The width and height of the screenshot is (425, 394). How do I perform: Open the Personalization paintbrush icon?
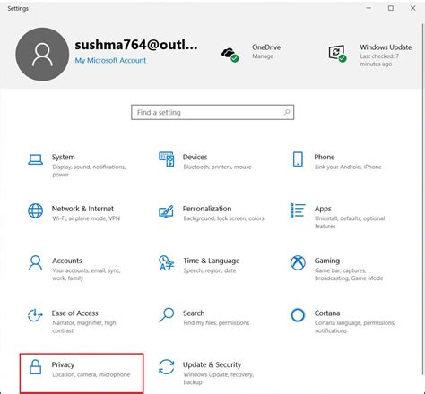(x=166, y=211)
